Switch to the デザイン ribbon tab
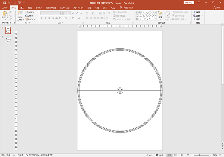Image resolution: width=224 pixels, height=157 pixels. coord(39,8)
